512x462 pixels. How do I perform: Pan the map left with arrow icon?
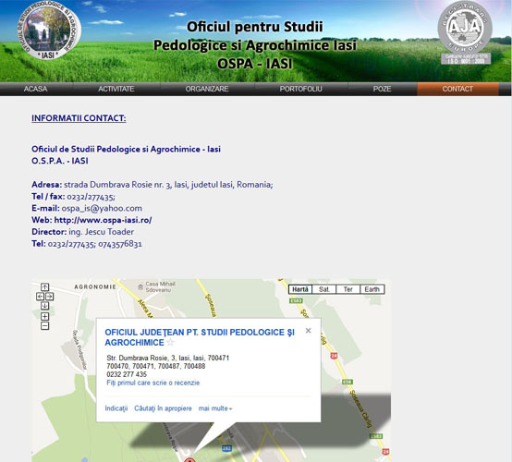tap(40, 296)
